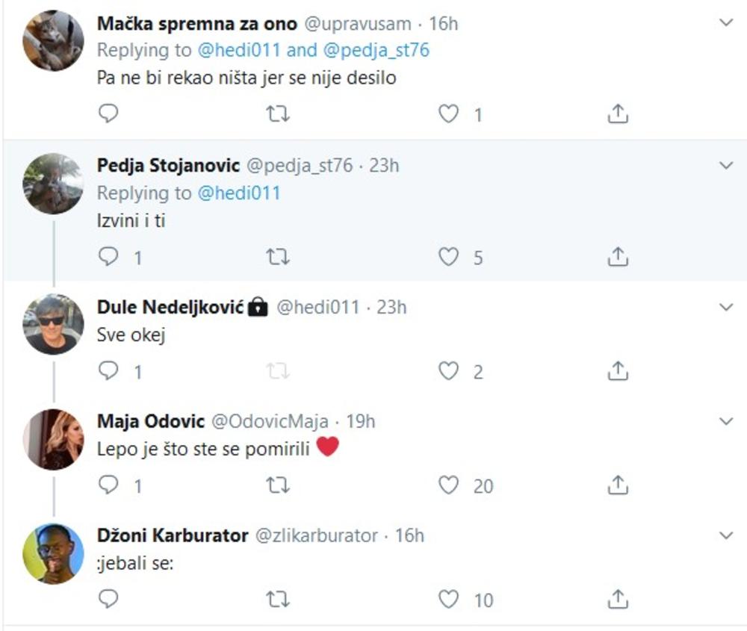Open the @hedi011 link under Pedja's name
Image resolution: width=747 pixels, height=631 pixels.
click(x=239, y=193)
